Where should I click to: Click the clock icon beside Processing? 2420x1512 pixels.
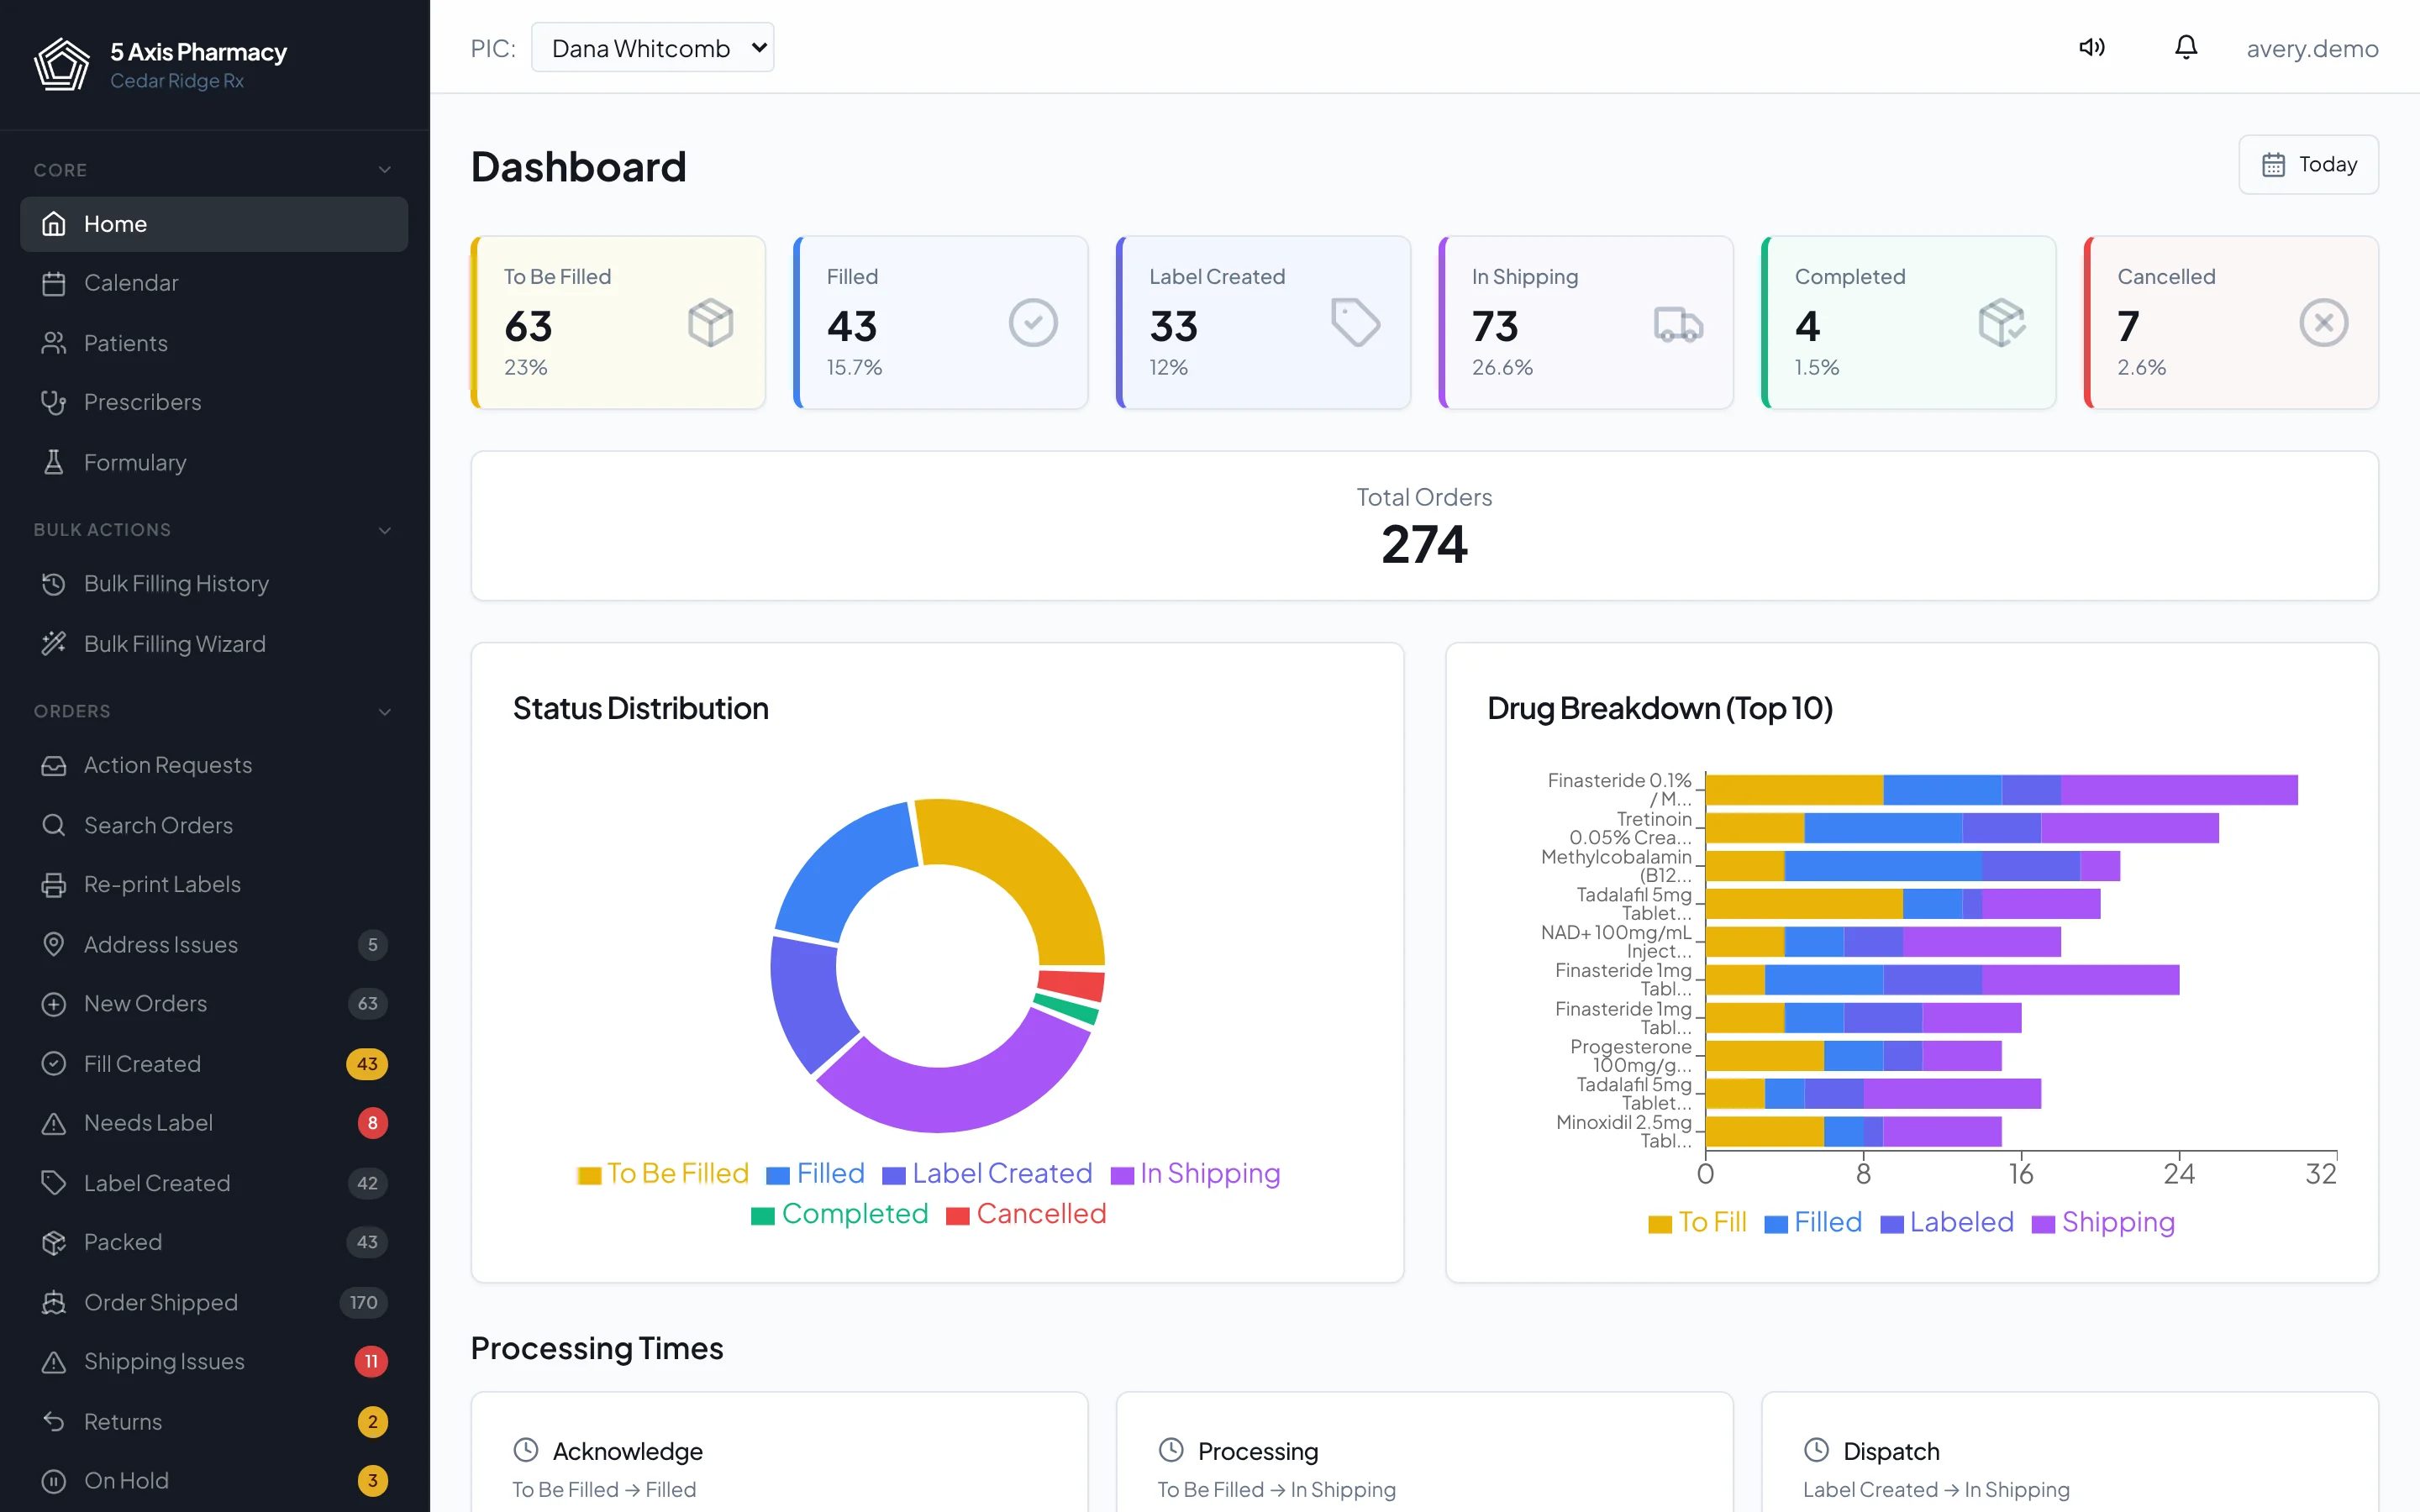coord(1171,1450)
